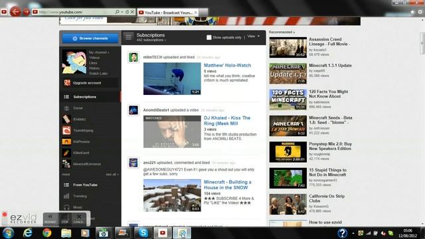Open Assassins Creed Lineage recommended title
The image size is (425, 239).
click(x=329, y=41)
